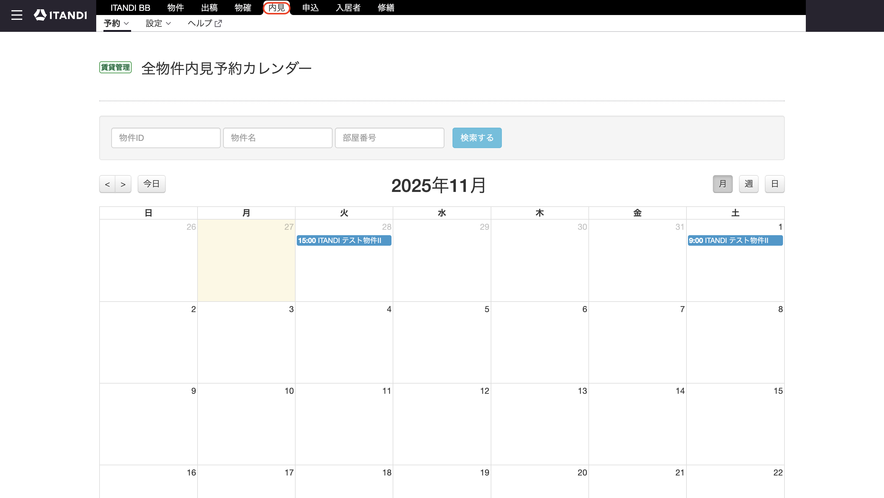The image size is (884, 498).
Task: Open the ITANDI BB tab
Action: [x=130, y=8]
